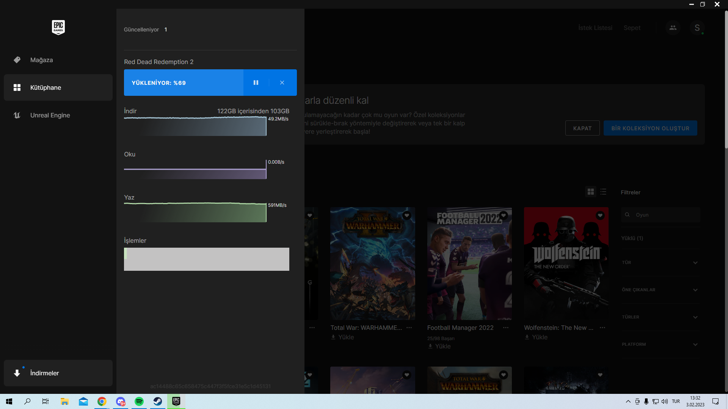Open the friends list icon
Viewport: 728px width, 409px height.
[673, 28]
